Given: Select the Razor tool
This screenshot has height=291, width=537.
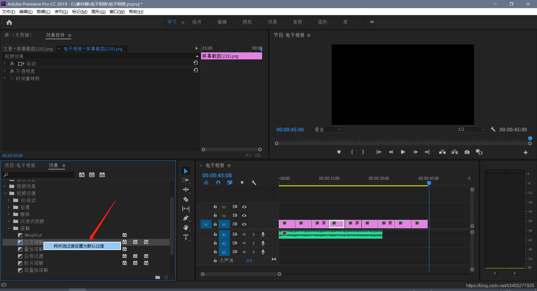Looking at the screenshot, I should (186, 199).
